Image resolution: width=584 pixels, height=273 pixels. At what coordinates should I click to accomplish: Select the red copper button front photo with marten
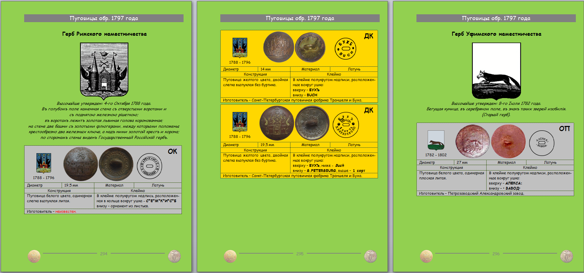[x=472, y=141]
